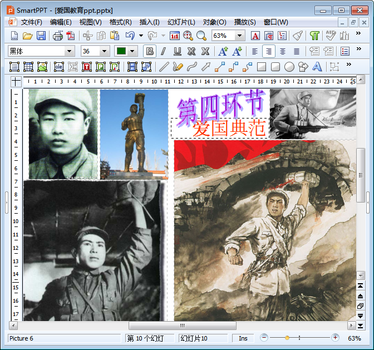This screenshot has width=374, height=350.
Task: Cut selection with scissors icon
Action: [x=88, y=36]
